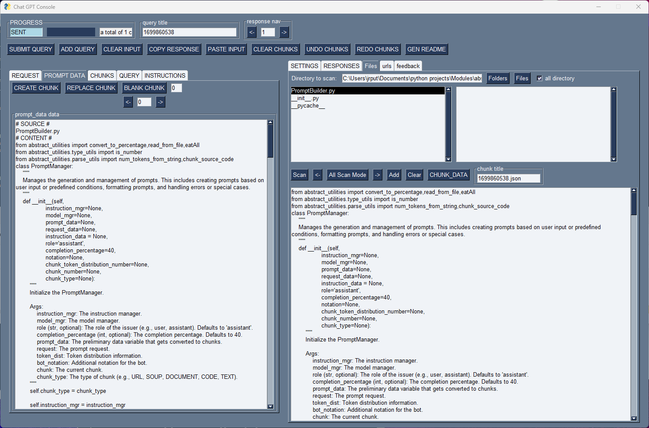
Task: Click scroll-down arrow of file preview pane
Action: 634,418
